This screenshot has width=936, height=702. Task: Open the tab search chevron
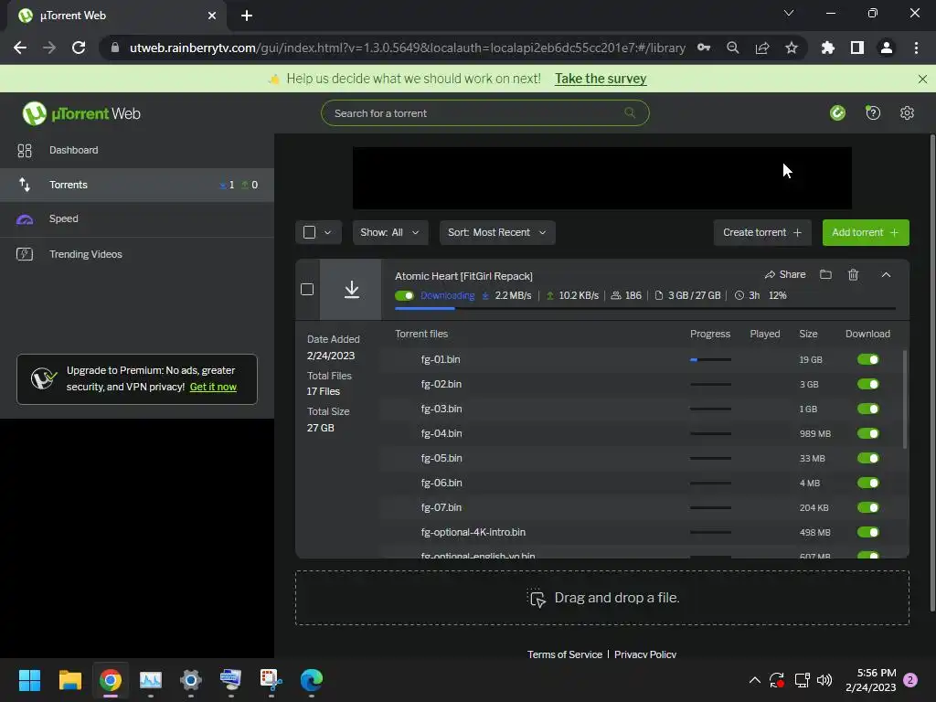pyautogui.click(x=789, y=13)
